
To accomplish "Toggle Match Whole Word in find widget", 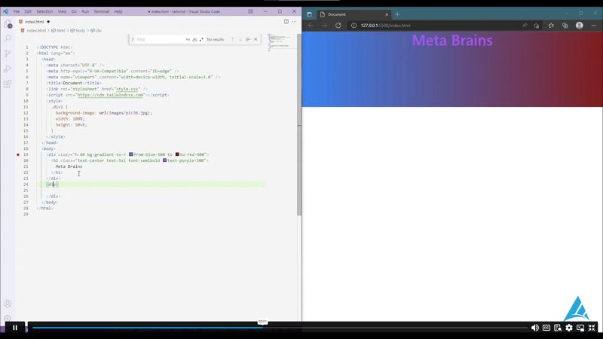I will tap(194, 39).
